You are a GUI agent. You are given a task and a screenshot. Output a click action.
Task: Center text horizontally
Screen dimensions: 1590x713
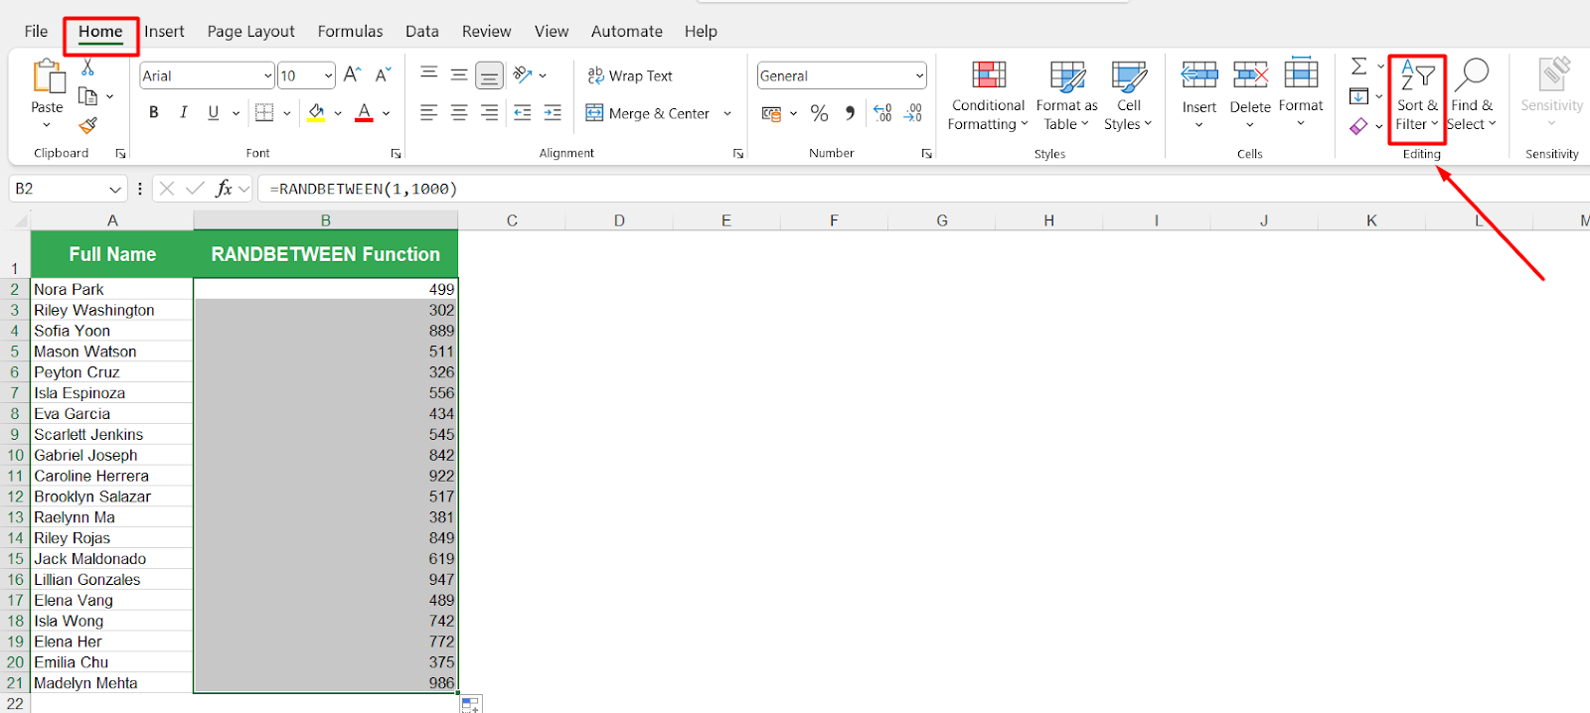pos(459,113)
